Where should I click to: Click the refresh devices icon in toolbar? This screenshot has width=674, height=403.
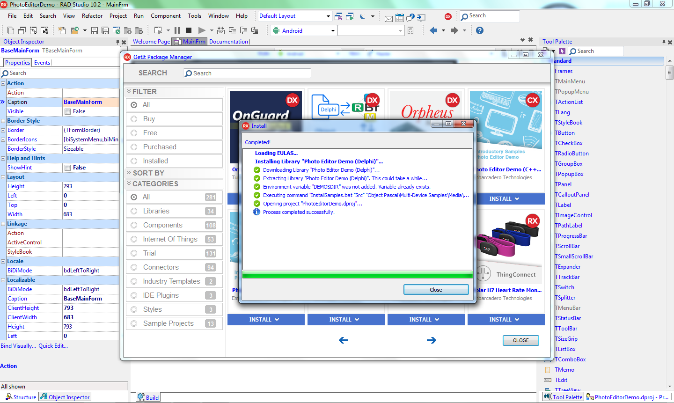click(410, 30)
